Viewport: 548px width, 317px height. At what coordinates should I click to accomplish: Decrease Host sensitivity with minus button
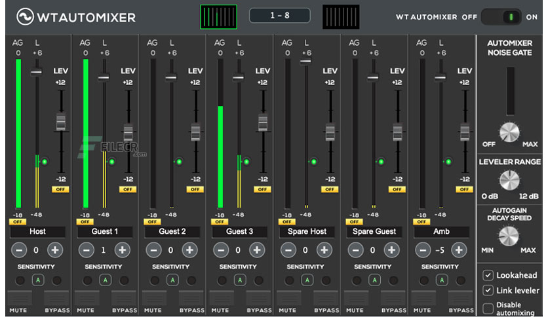(19, 250)
